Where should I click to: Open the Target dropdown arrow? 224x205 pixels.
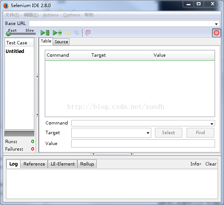148,133
